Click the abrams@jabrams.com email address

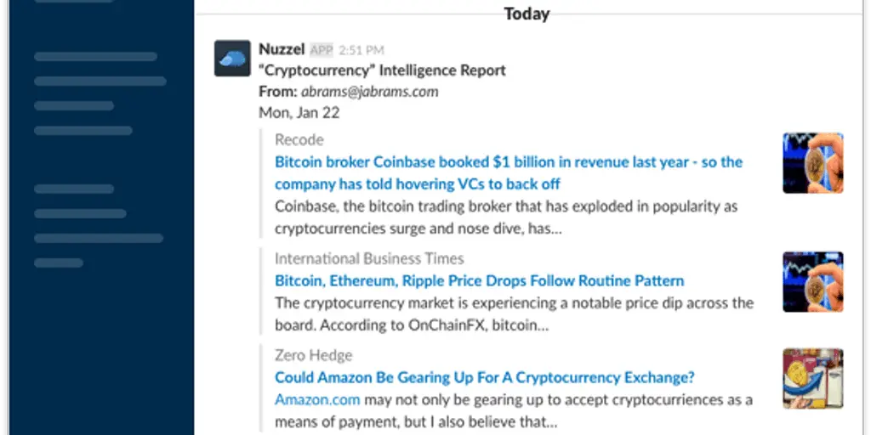(370, 92)
